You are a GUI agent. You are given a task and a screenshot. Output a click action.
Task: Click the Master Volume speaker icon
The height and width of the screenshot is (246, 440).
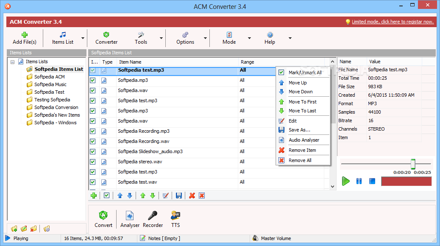[x=255, y=238]
